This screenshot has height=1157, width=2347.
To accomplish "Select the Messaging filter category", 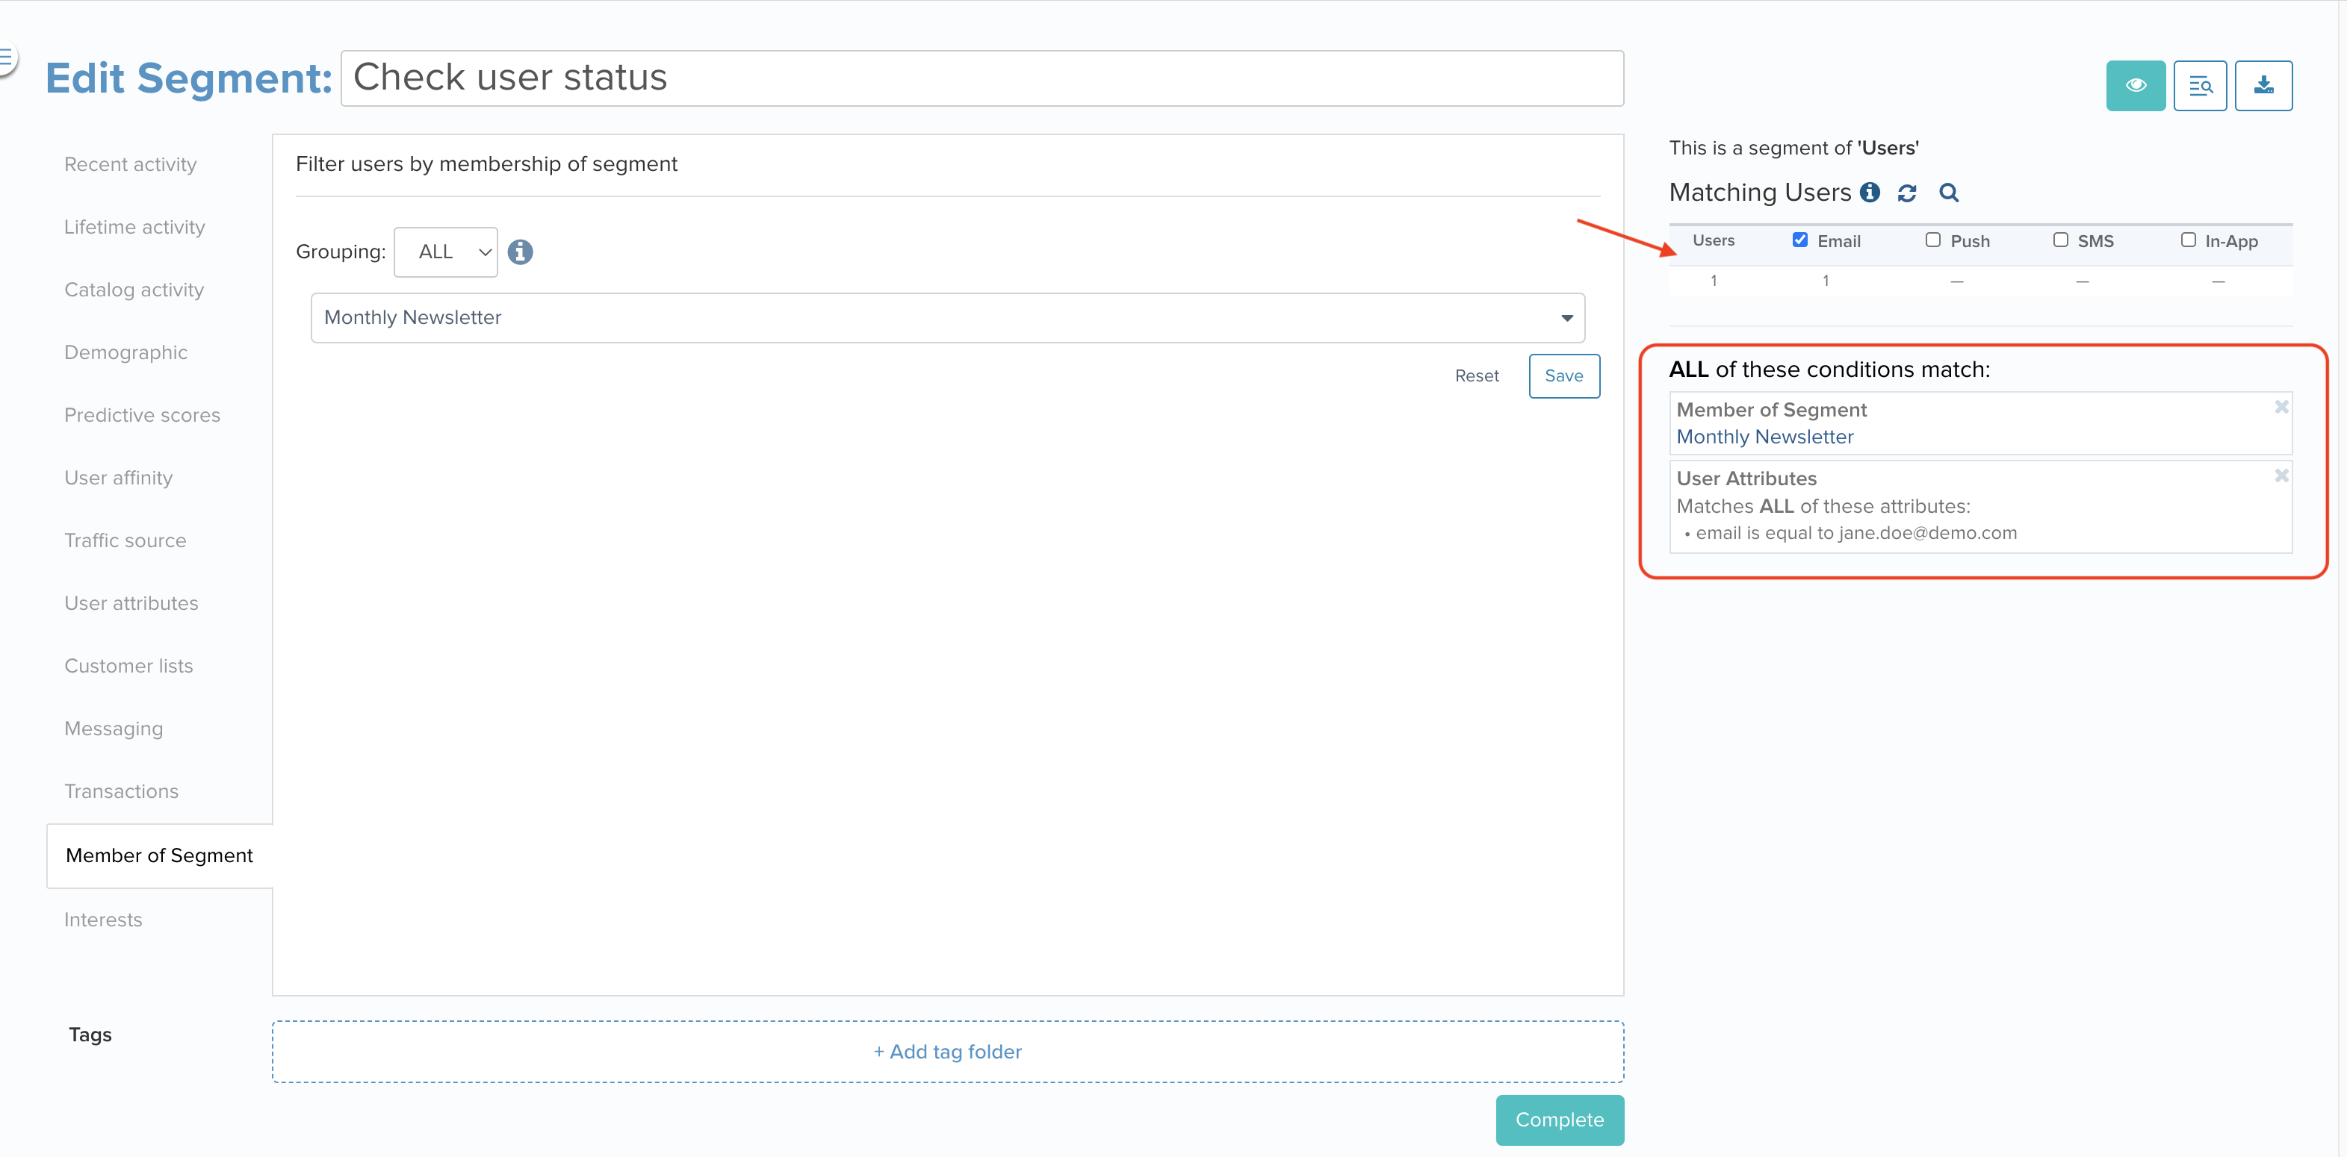I will tap(113, 729).
